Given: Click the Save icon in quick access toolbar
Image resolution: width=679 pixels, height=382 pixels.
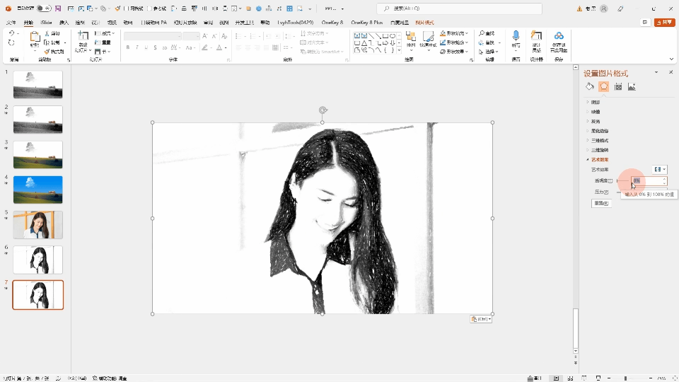Looking at the screenshot, I should (x=57, y=8).
